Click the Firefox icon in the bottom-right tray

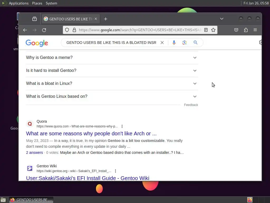point(250,200)
